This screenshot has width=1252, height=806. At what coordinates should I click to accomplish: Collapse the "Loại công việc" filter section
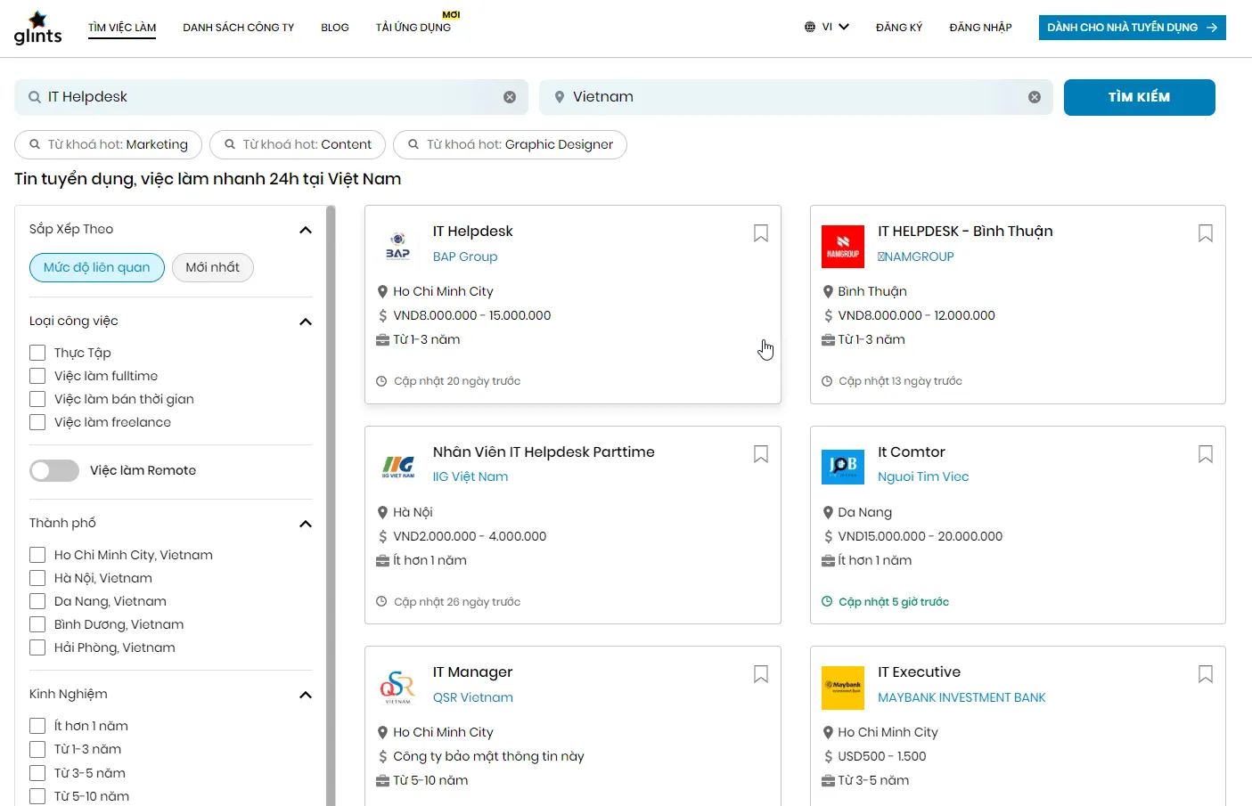click(x=306, y=322)
